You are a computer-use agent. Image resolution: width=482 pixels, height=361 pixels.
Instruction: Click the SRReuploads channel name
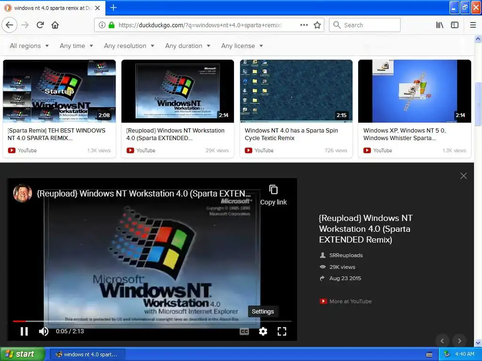346,255
